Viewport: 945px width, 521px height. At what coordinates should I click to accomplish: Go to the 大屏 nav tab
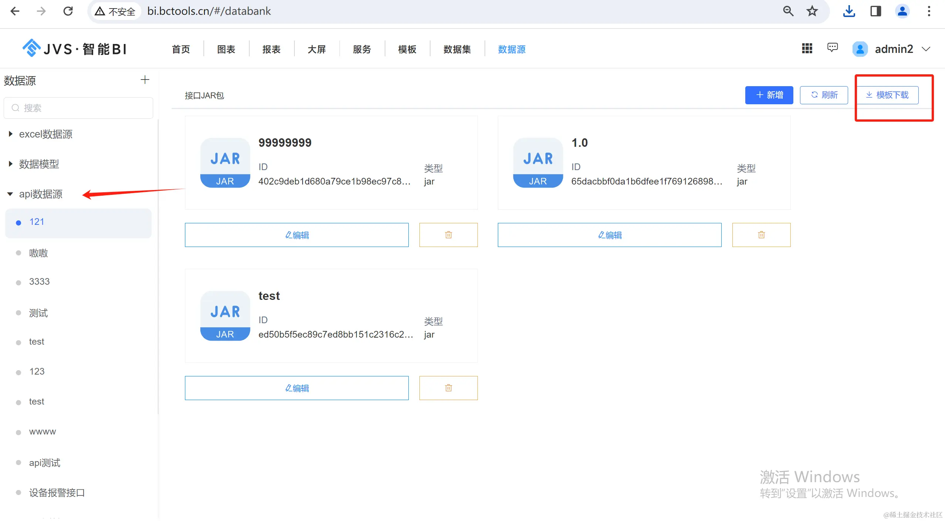pos(317,49)
